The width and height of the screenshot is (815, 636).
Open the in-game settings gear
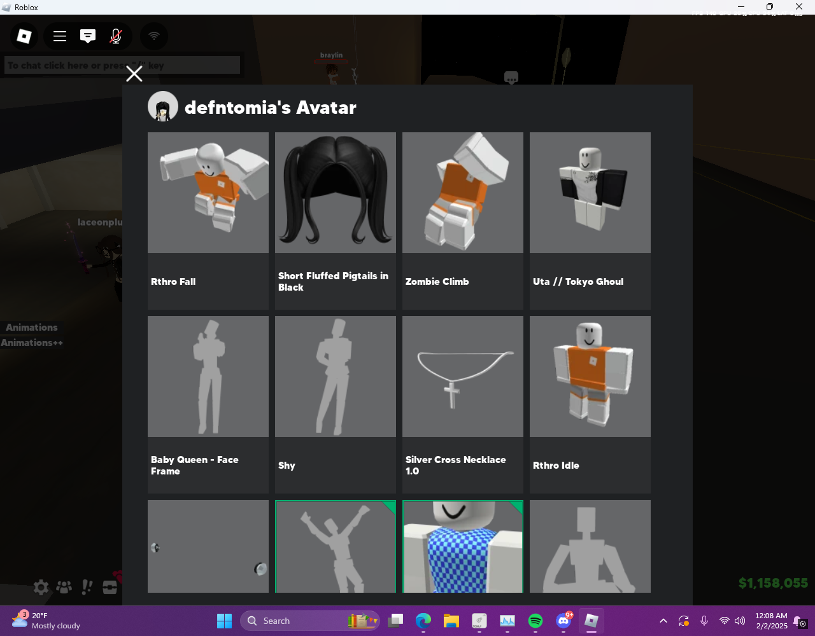[41, 587]
